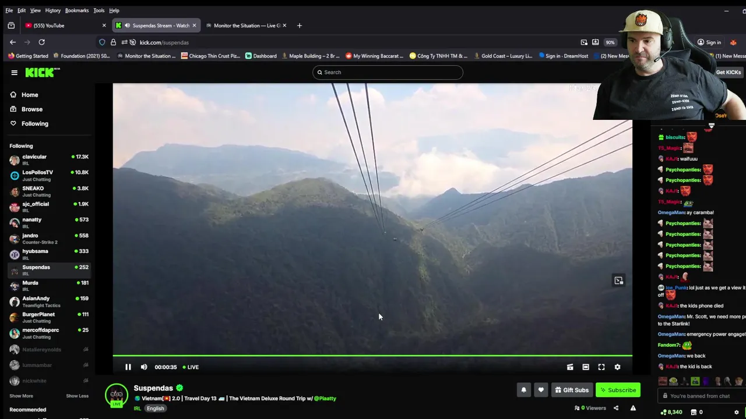Viewport: 746px width, 419px height.
Task: Open the History menu
Action: [52, 10]
